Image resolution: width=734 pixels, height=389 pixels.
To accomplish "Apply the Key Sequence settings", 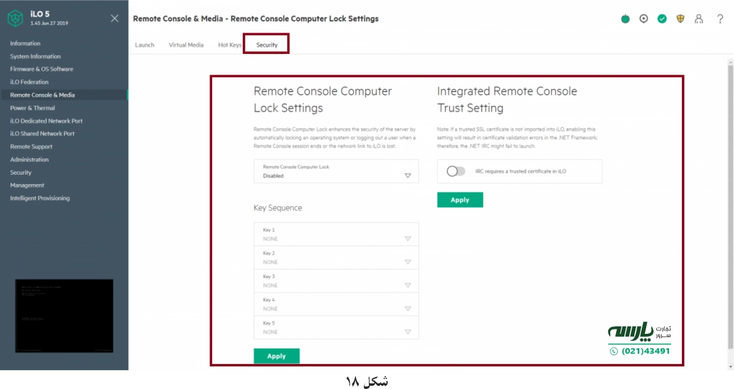I will [x=276, y=355].
